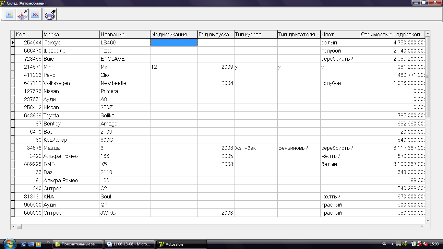Click the Toyota cell
The width and height of the screenshot is (443, 249).
pos(71,115)
